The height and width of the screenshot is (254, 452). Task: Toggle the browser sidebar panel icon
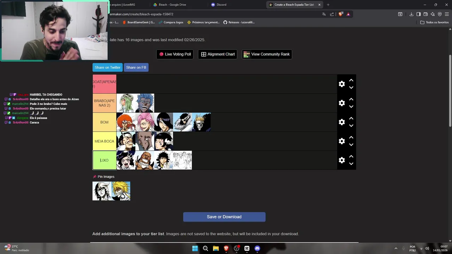pyautogui.click(x=418, y=14)
